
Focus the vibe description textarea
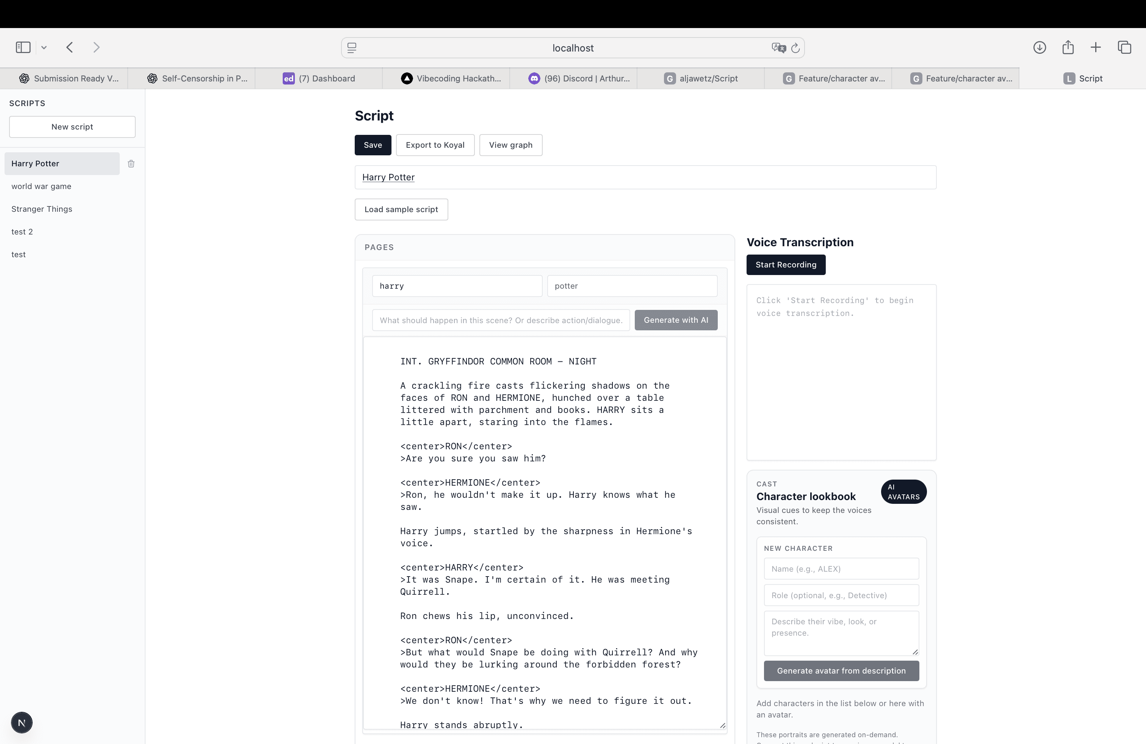[841, 633]
